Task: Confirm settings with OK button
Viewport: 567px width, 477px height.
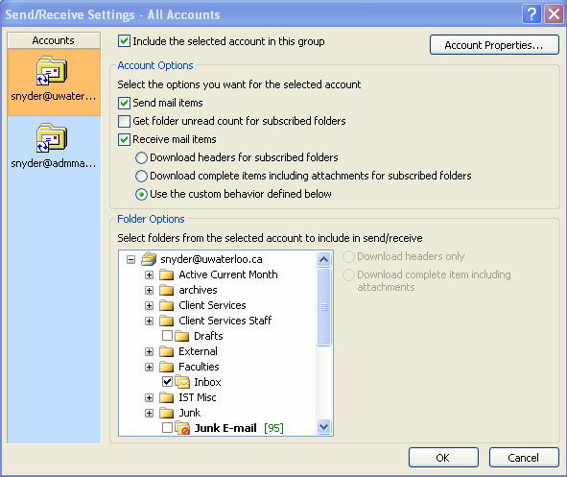Action: tap(443, 458)
